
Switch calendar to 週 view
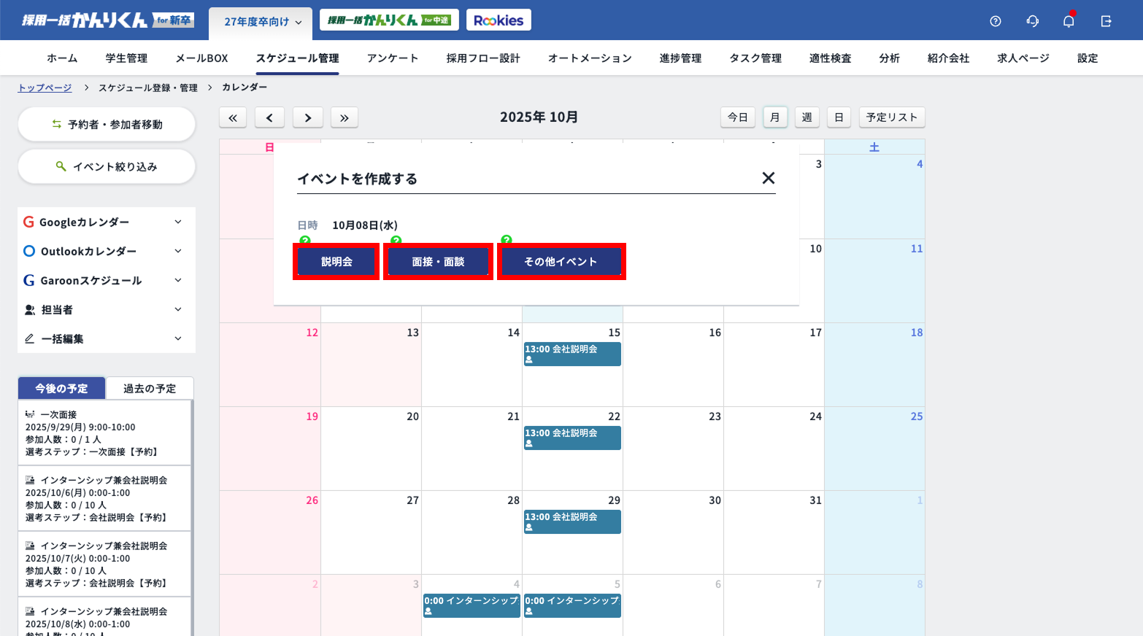point(807,117)
